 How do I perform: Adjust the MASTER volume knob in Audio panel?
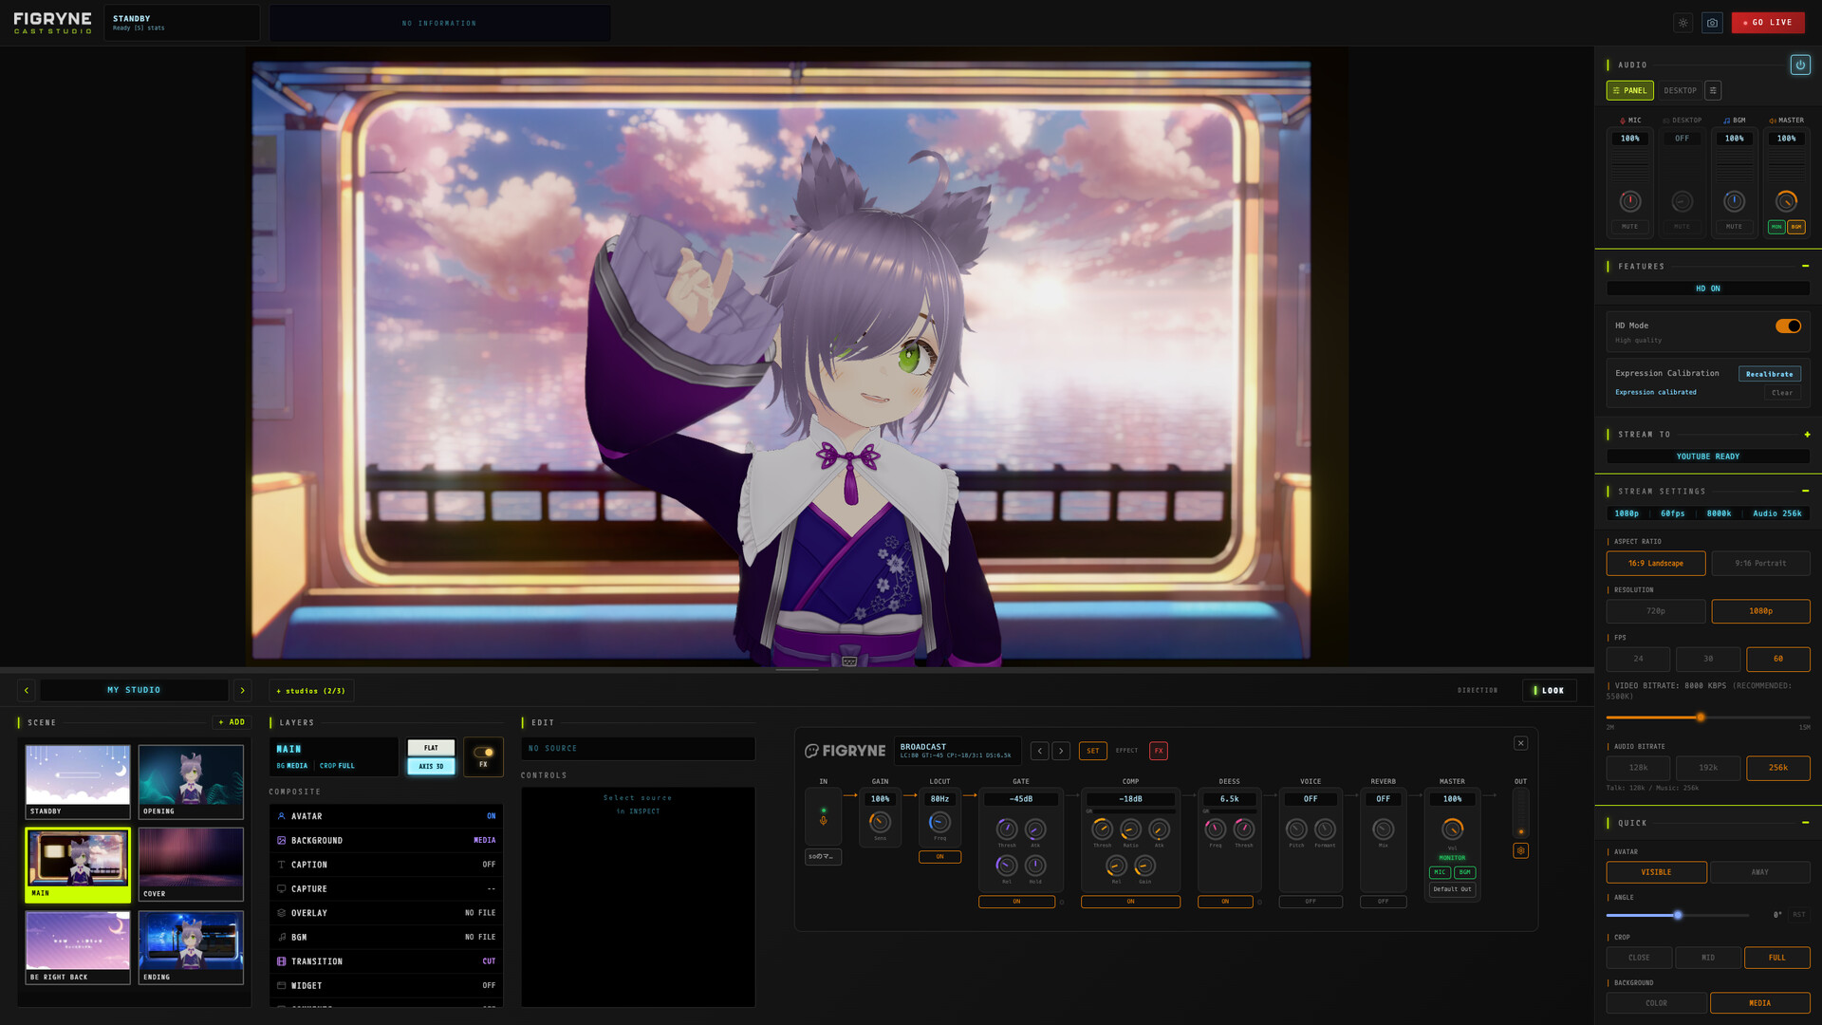(1786, 201)
